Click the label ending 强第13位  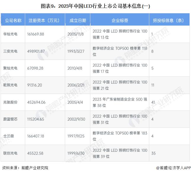click(x=120, y=34)
